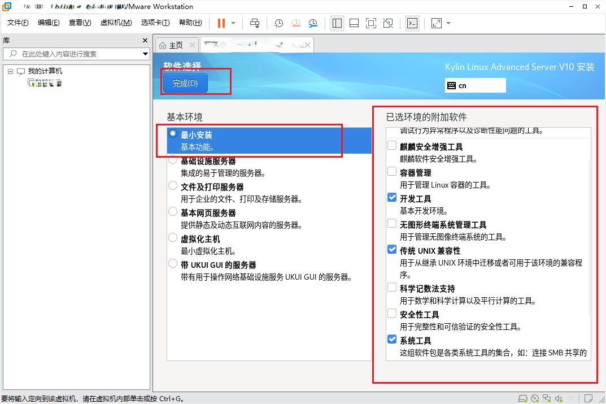Open the 虚拟机(M) menu

(x=116, y=23)
